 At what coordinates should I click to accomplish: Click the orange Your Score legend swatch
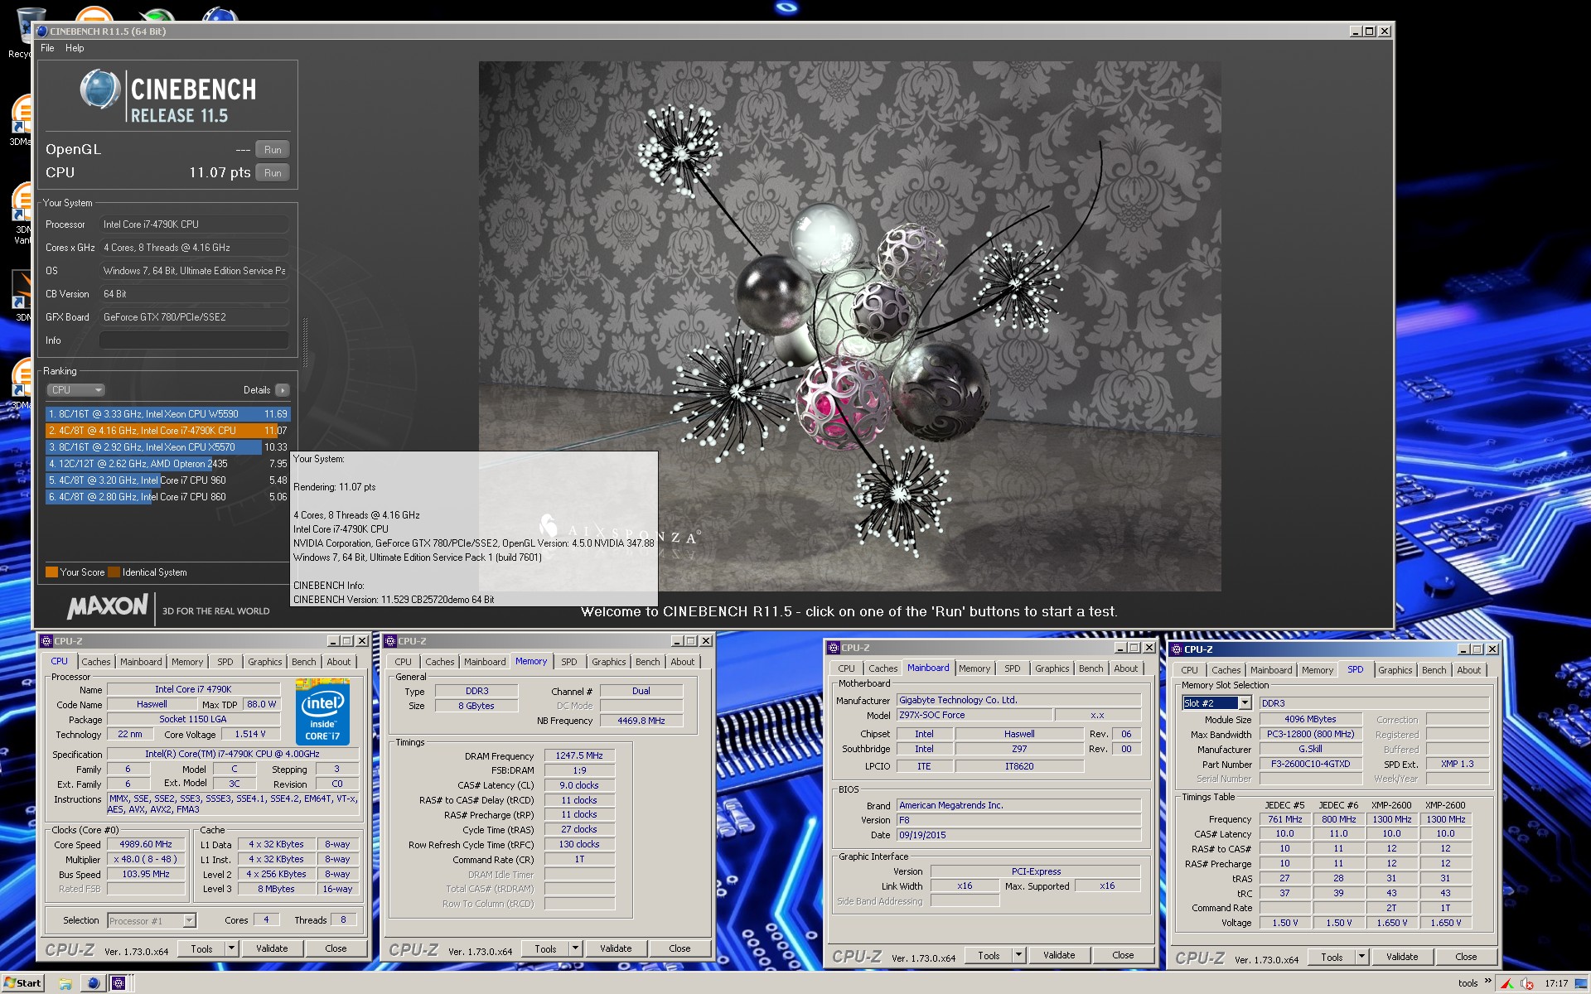pos(51,572)
